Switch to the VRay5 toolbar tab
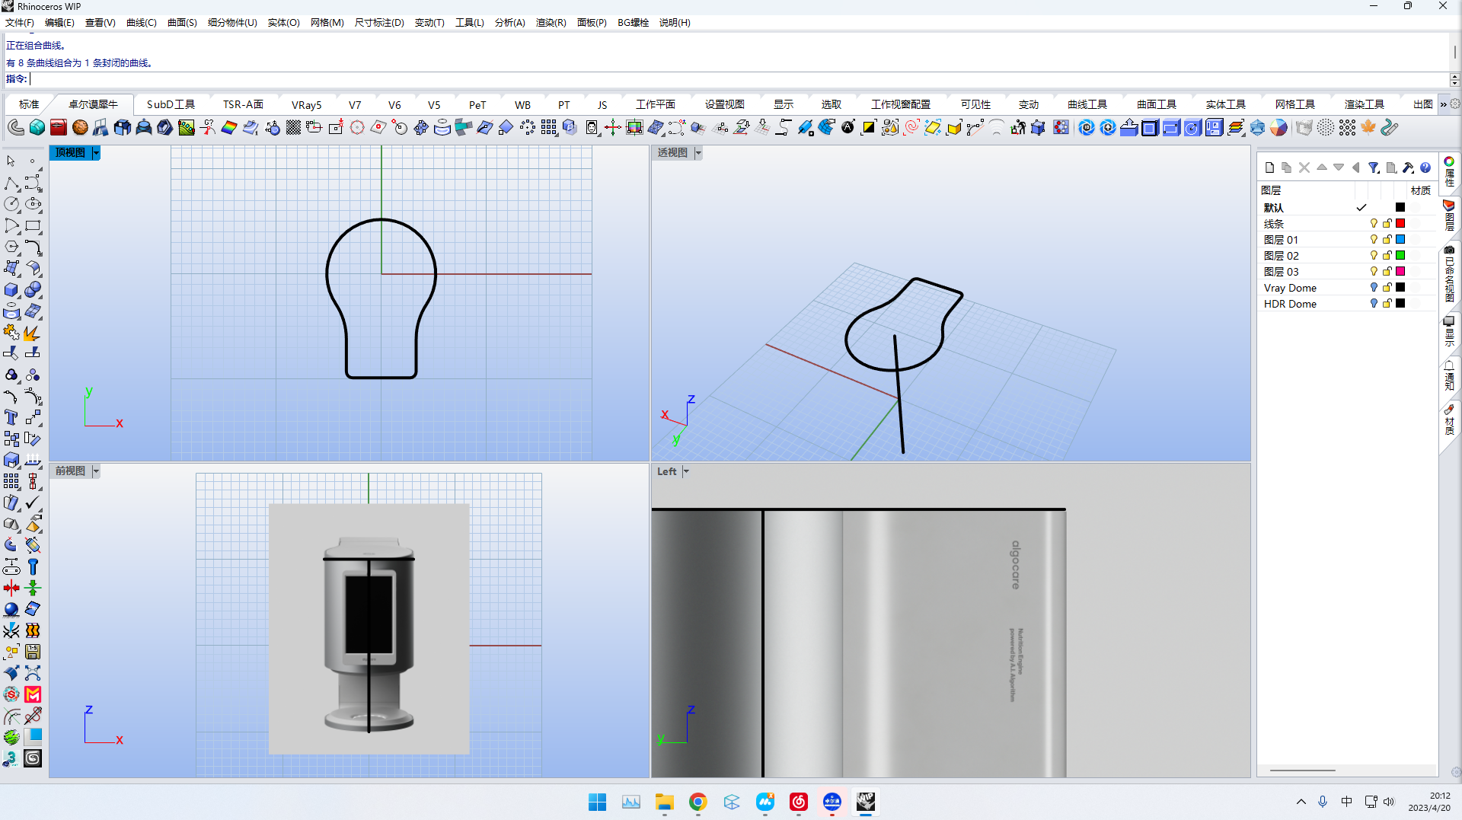Image resolution: width=1462 pixels, height=820 pixels. point(306,105)
